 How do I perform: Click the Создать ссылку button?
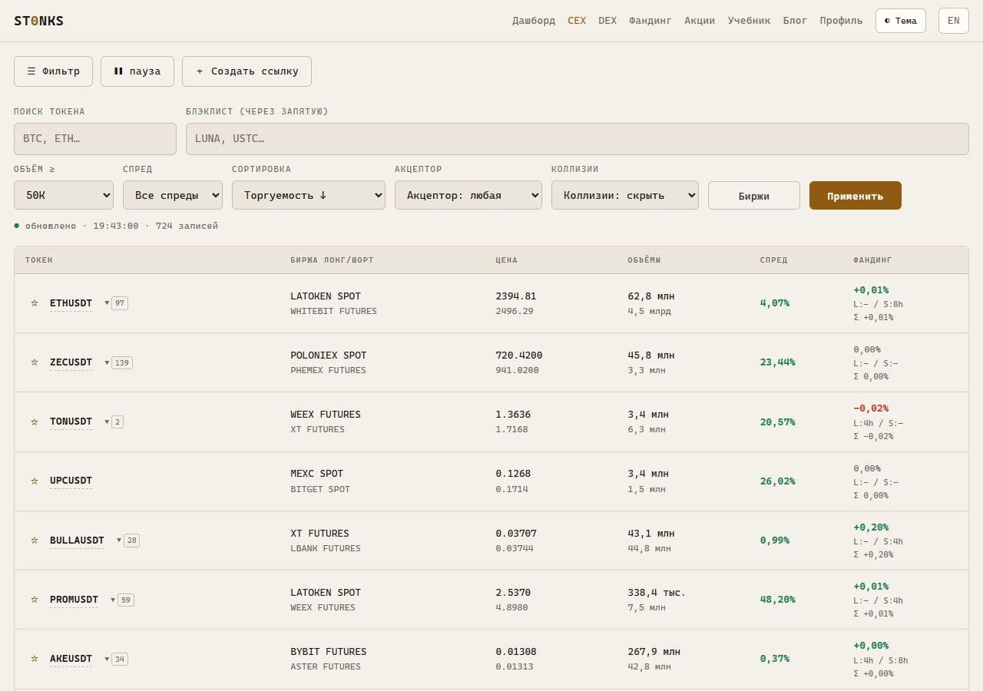click(247, 71)
